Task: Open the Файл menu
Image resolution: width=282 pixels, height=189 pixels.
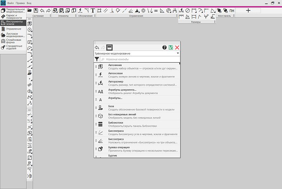Action: tap(10, 3)
